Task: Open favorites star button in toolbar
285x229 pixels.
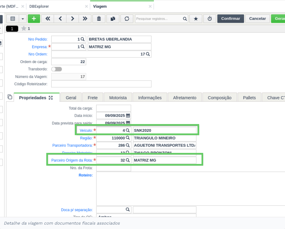Action: coord(196,19)
